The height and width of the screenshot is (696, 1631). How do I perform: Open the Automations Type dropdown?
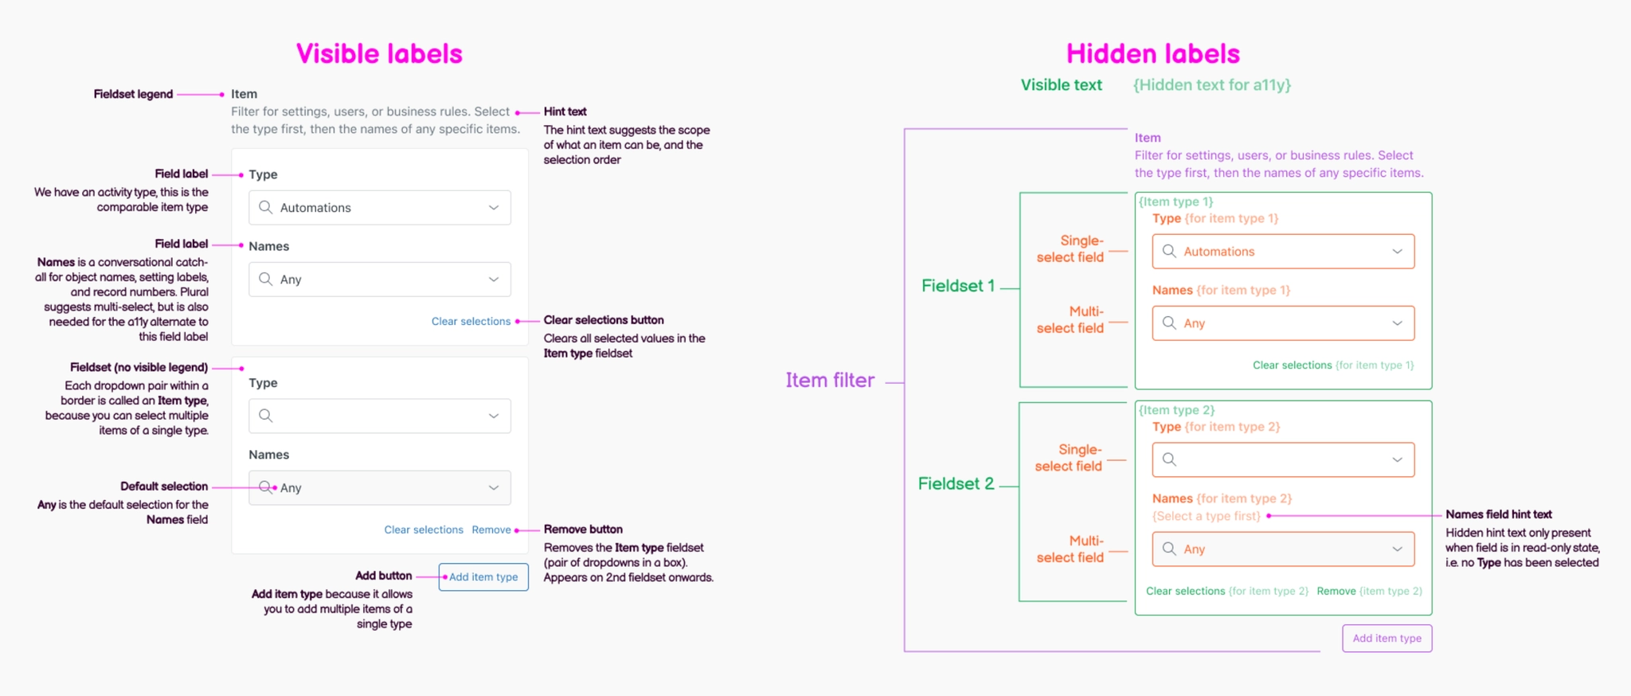tap(492, 207)
